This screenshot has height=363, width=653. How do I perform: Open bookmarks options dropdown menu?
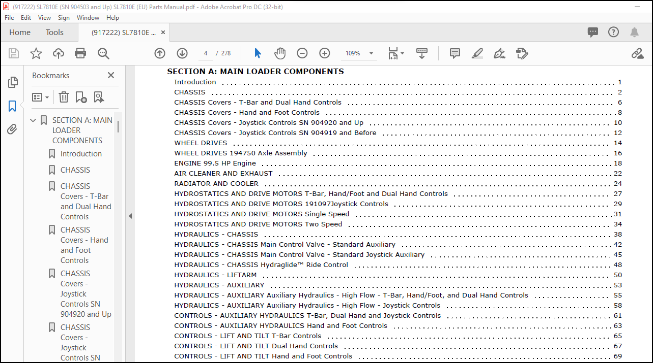point(41,97)
